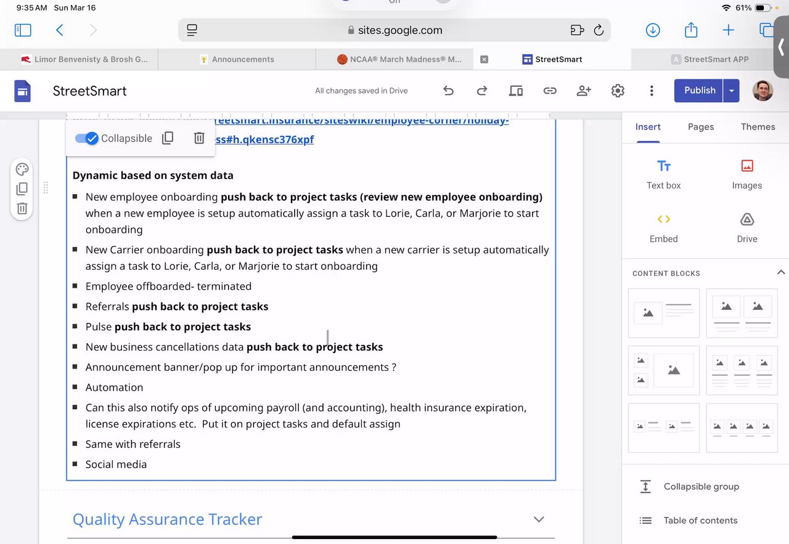Click the 'Automation' bullet text
Image resolution: width=789 pixels, height=544 pixels.
pos(114,388)
